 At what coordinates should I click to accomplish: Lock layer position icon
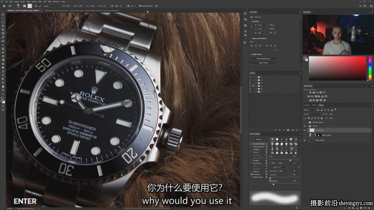(315, 118)
